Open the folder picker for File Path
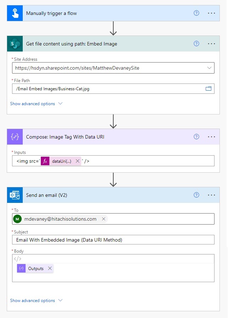This screenshot has width=228, height=318. coord(209,88)
